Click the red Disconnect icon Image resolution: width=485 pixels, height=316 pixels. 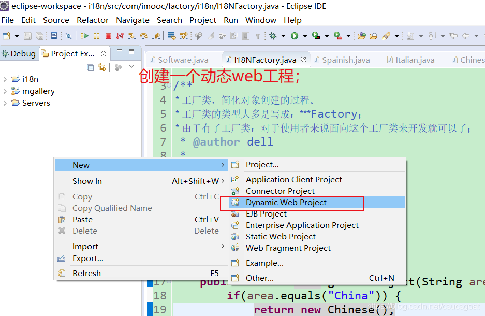[120, 36]
